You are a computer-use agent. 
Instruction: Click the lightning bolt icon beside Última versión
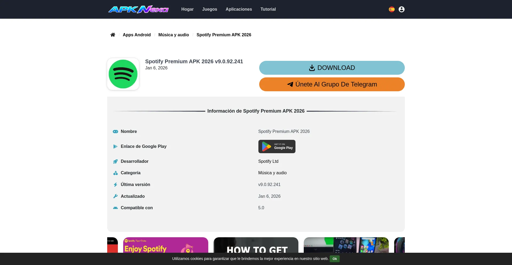coord(115,185)
